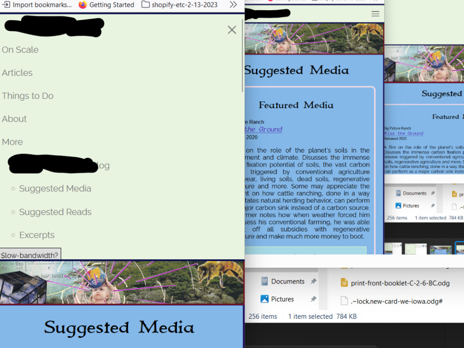Screen dimensions: 464x348
Task: Select Things to Do in navigation
Action: point(27,96)
